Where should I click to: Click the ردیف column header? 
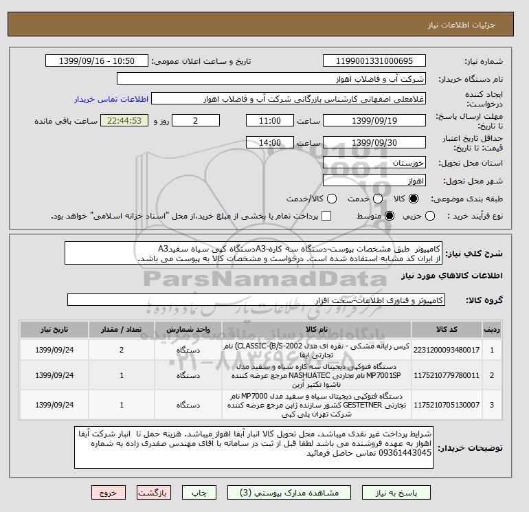click(x=492, y=329)
